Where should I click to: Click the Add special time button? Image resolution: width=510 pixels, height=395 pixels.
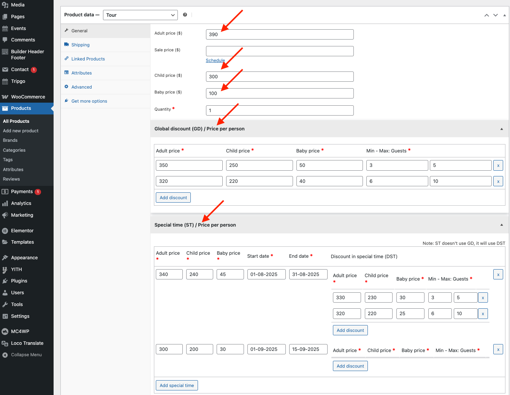(177, 385)
